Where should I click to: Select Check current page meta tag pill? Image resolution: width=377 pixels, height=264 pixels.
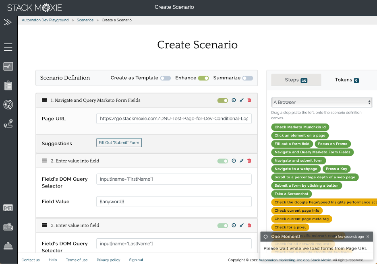[x=302, y=219]
